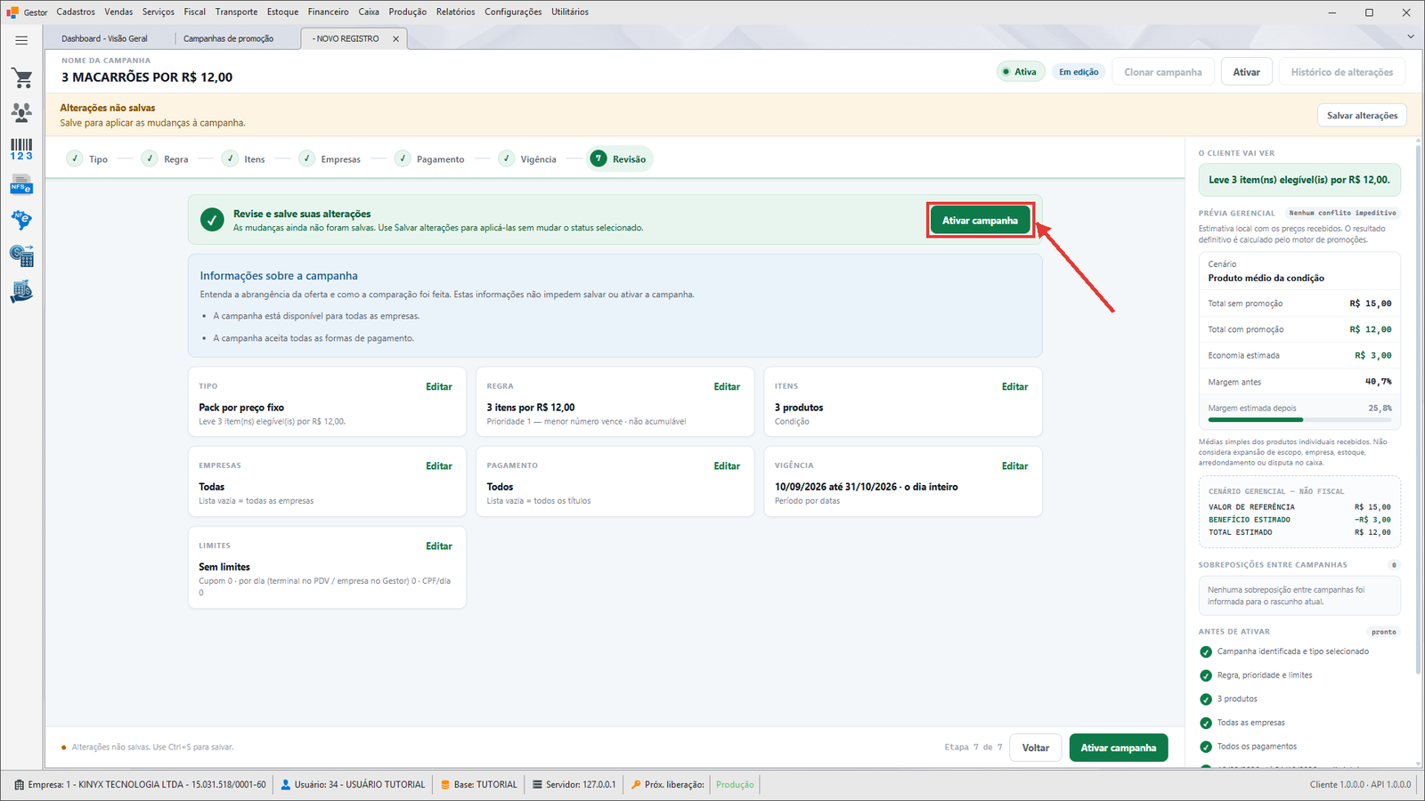Open the shopping cart sidebar icon

22,78
